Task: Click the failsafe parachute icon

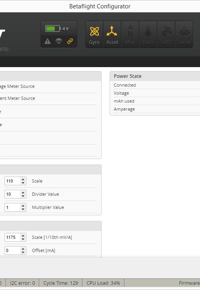Action: point(59,41)
